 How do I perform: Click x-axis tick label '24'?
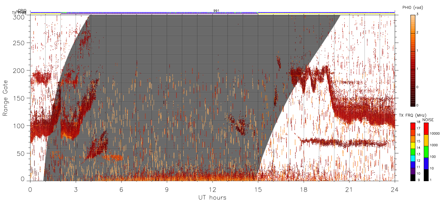pos(395,189)
